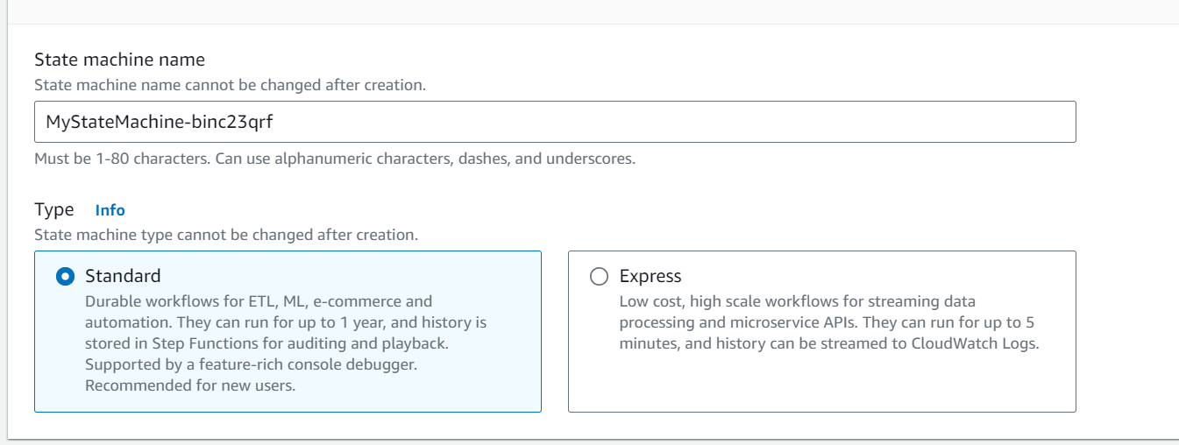Select the Express radio button

(x=599, y=277)
